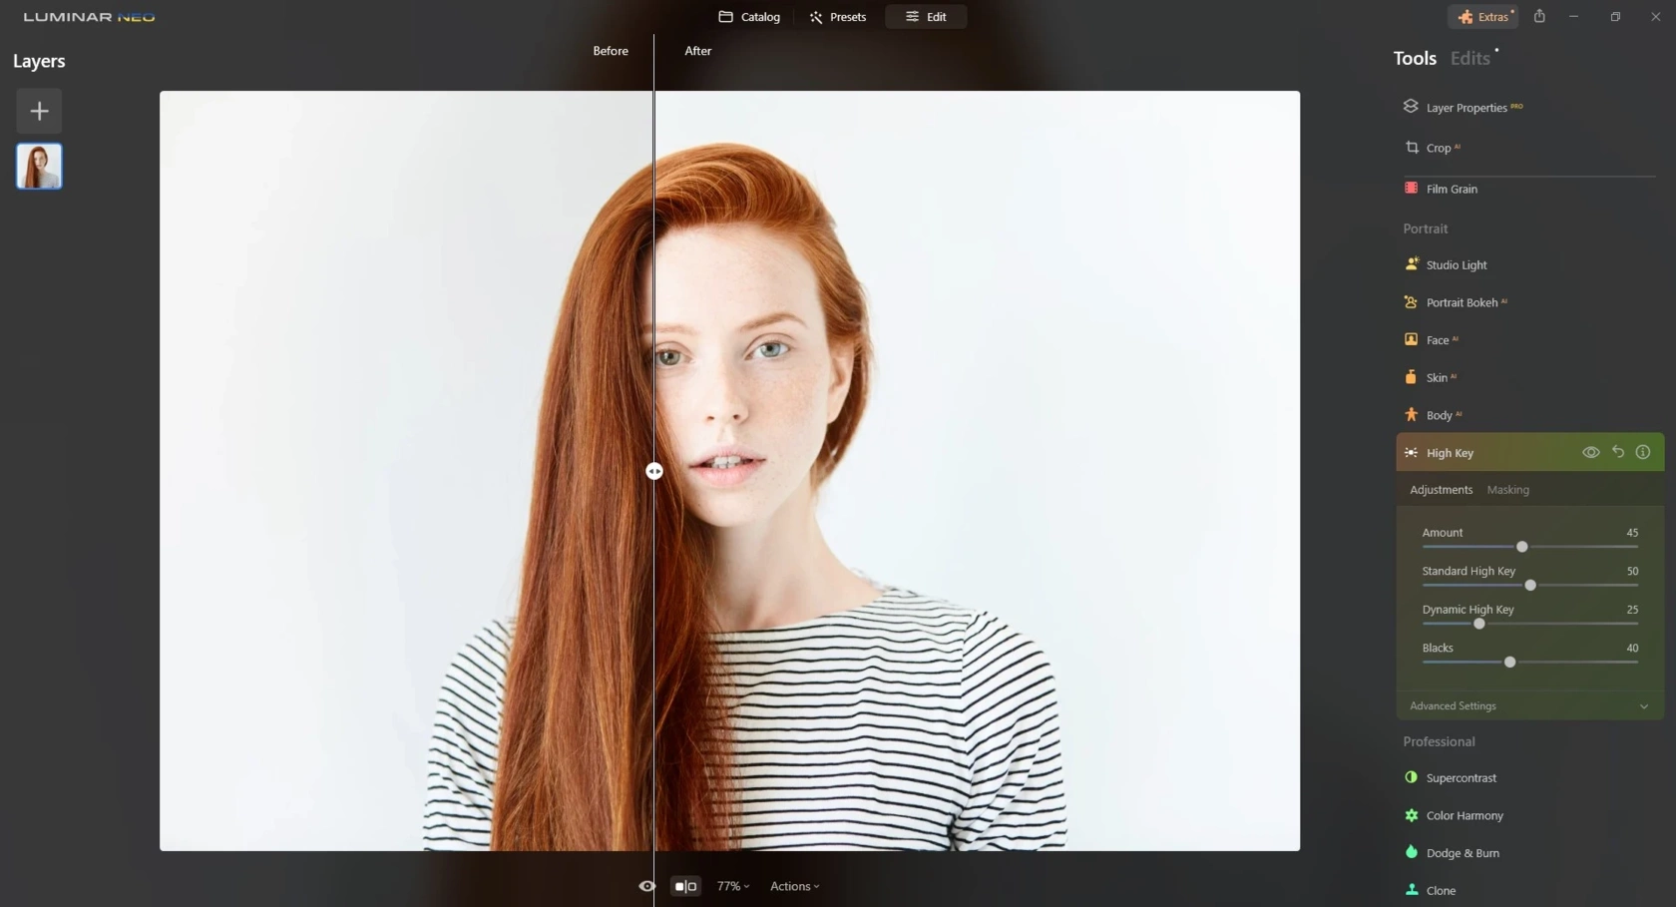Select the portrait layer thumbnail

(x=38, y=166)
